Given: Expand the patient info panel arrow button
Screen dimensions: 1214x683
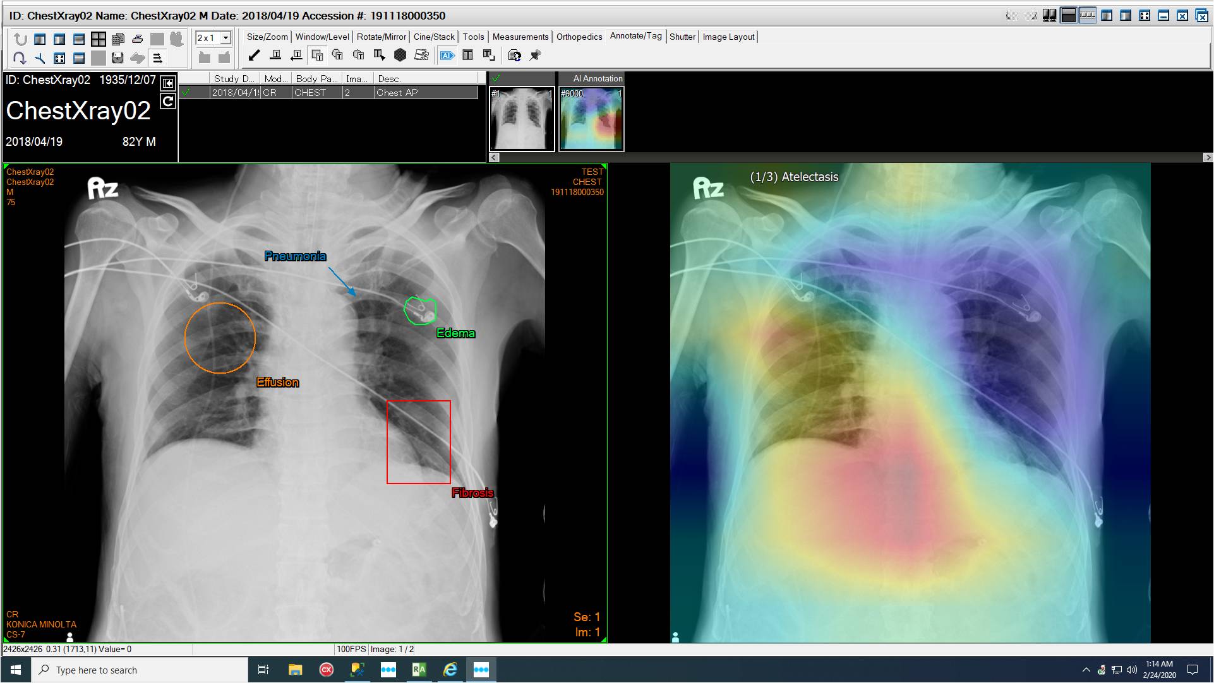Looking at the screenshot, I should 167,83.
